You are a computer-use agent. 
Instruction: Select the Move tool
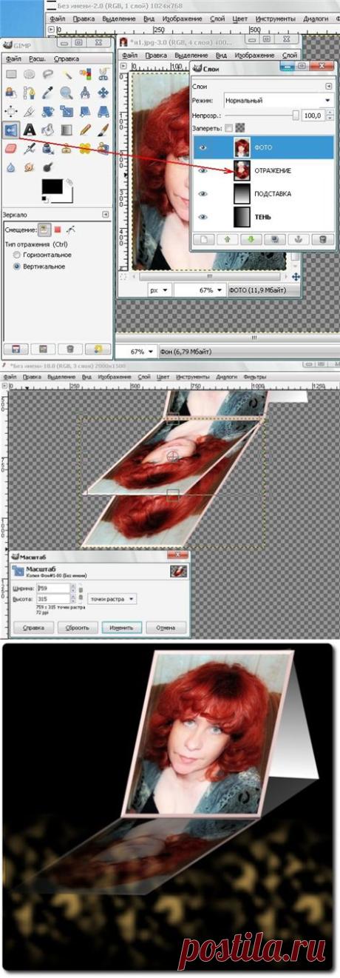tap(103, 93)
